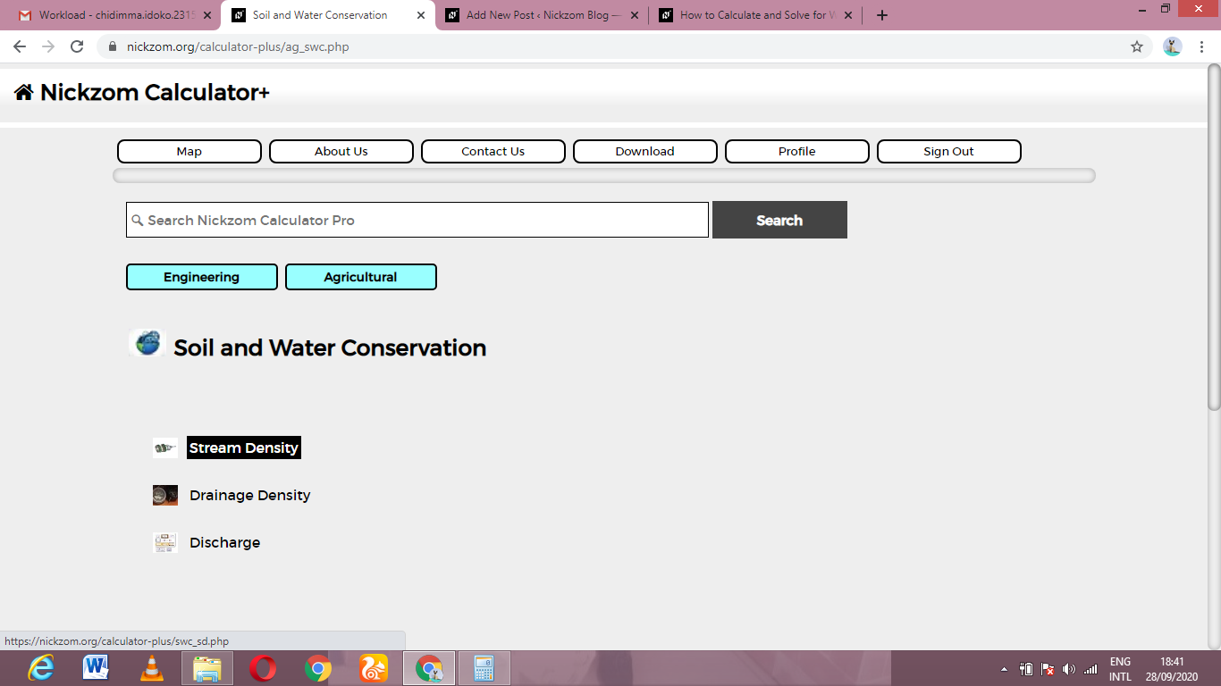Open the Nickzom Calculator+ home icon
1221x686 pixels.
click(23, 92)
